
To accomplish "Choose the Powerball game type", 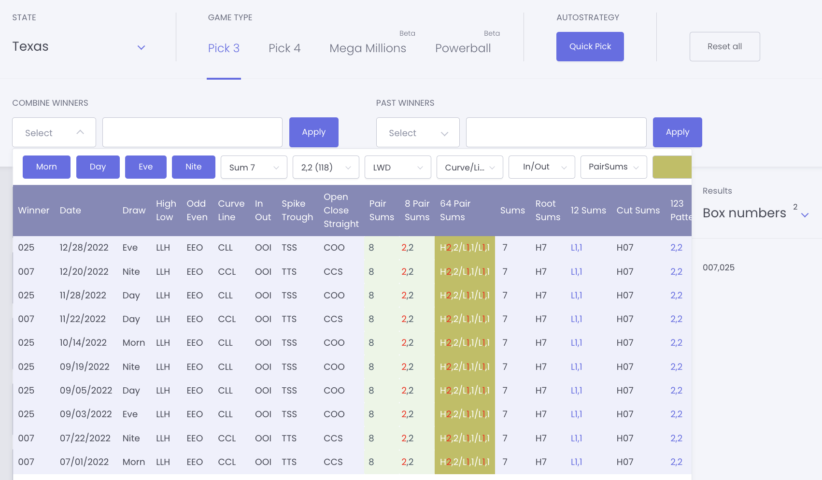I will point(463,48).
